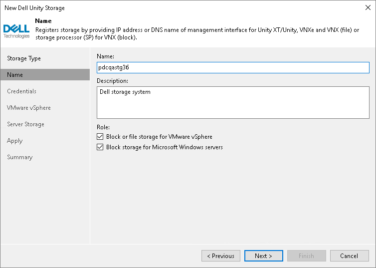
Task: Click the disabled Finish button
Action: point(307,256)
